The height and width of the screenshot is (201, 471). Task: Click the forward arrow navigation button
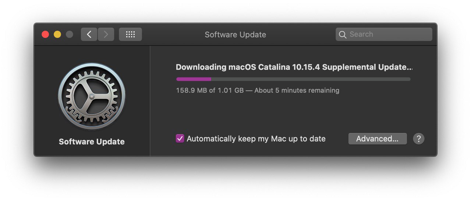pos(106,34)
